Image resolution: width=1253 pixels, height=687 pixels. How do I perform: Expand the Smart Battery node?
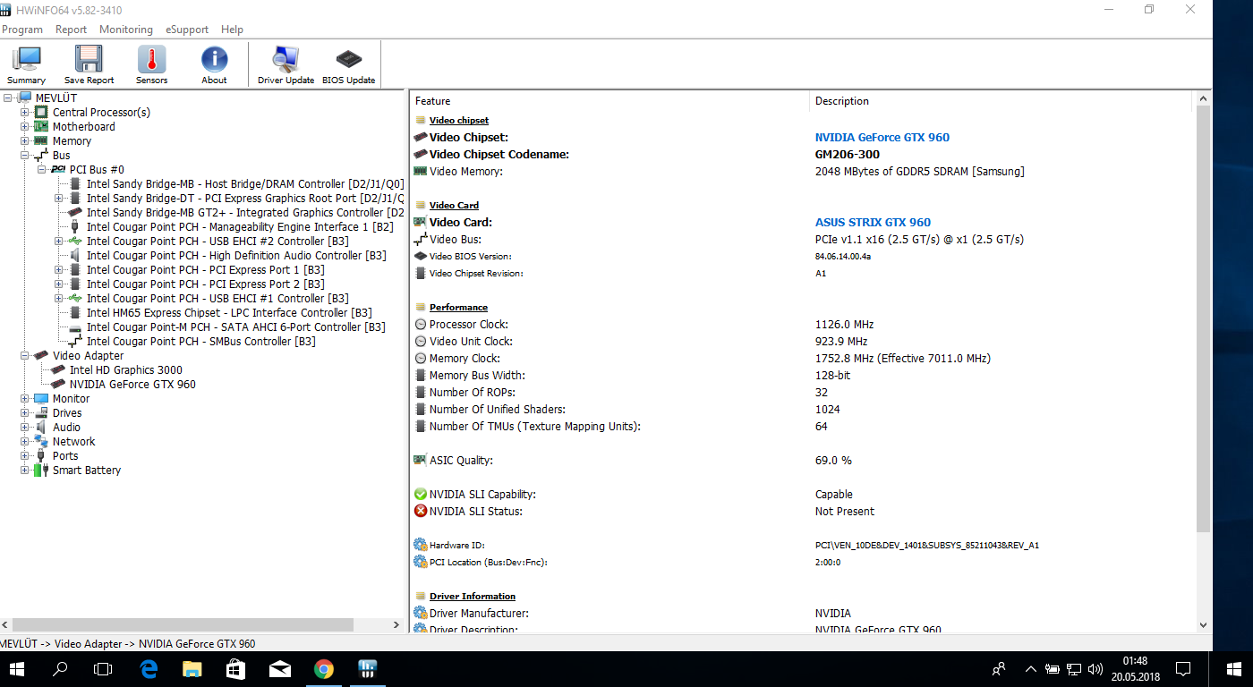pyautogui.click(x=25, y=470)
